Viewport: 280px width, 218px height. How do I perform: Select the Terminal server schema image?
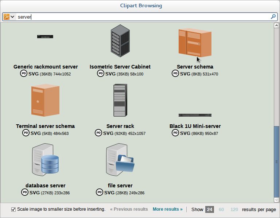[45, 100]
